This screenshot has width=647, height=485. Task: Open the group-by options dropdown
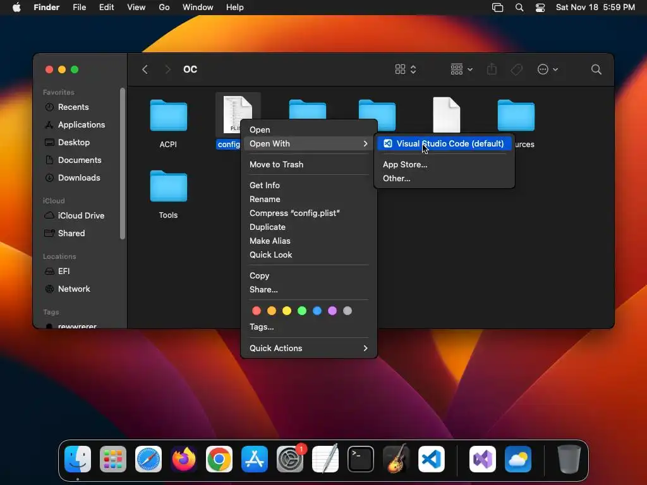(x=461, y=69)
